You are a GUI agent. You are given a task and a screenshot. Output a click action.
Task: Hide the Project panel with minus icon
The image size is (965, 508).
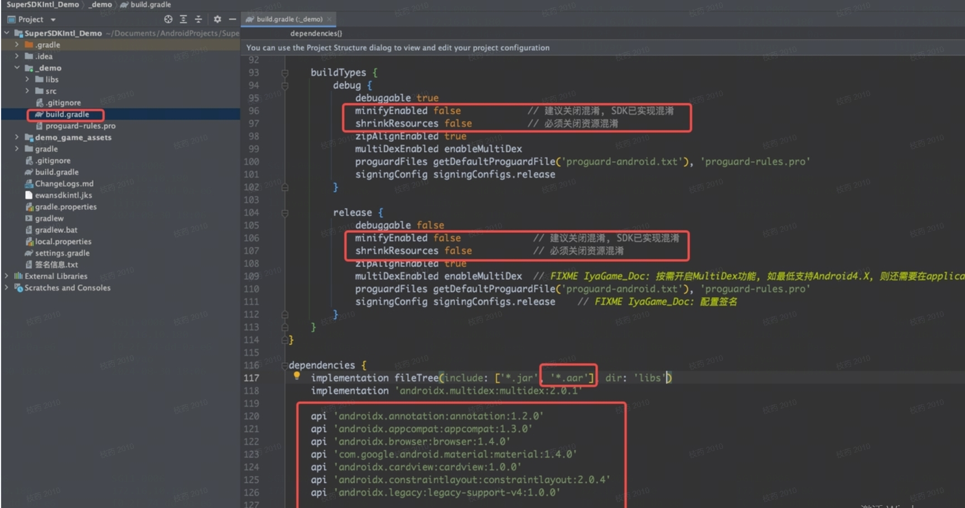pos(232,19)
